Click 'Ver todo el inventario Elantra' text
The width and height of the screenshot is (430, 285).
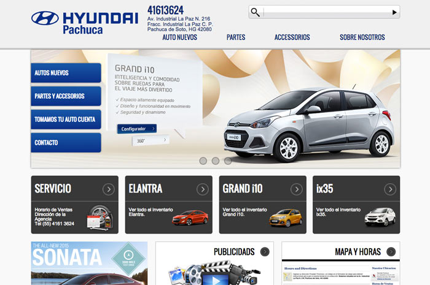tap(150, 212)
